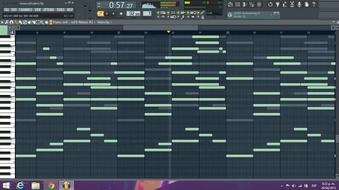Image resolution: width=339 pixels, height=190 pixels.
Task: Toggle the auto-scroll arrow LED option
Action: click(188, 17)
